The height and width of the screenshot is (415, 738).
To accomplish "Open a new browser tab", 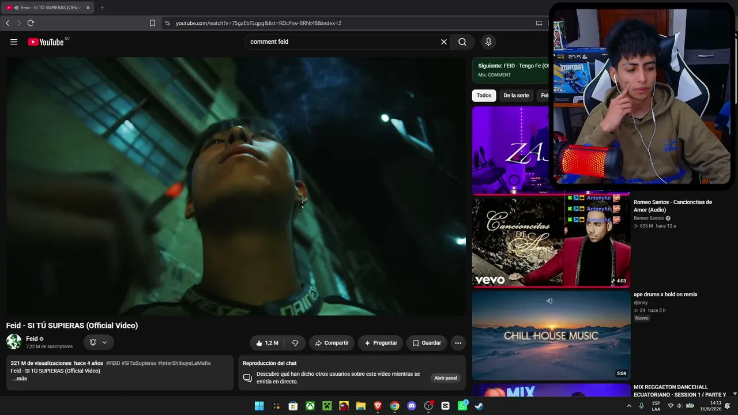I will 102,7.
